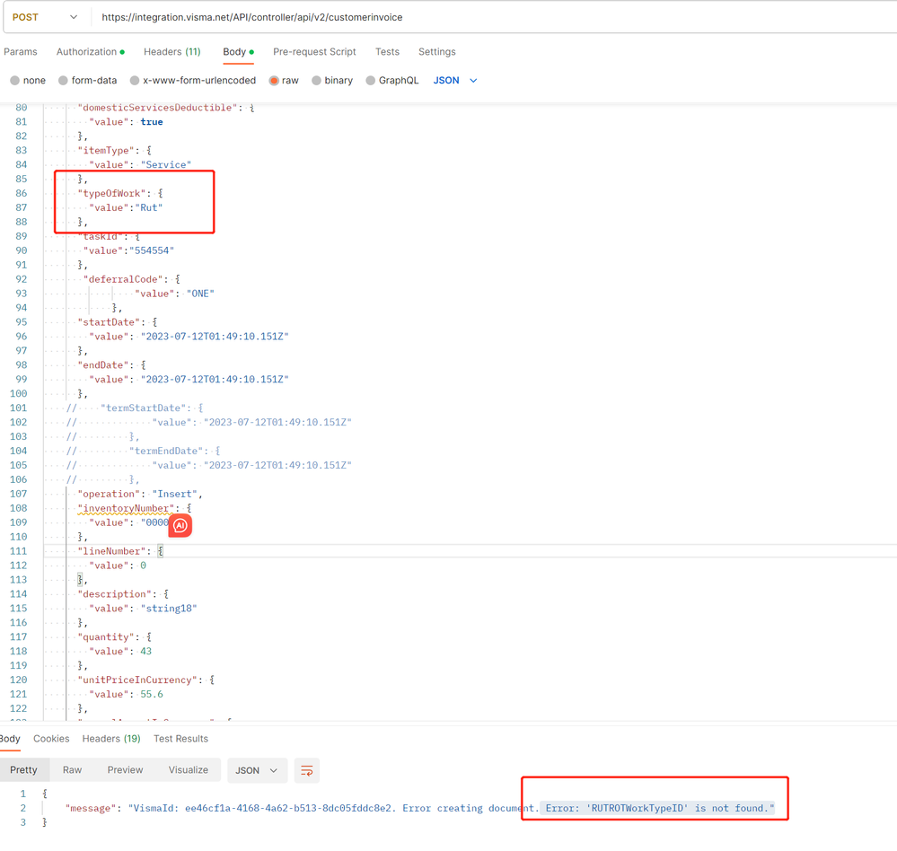The image size is (897, 851).
Task: Click the request URL field
Action: tap(492, 17)
